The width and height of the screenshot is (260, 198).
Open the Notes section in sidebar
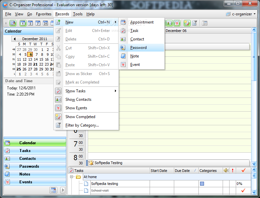coord(35,174)
